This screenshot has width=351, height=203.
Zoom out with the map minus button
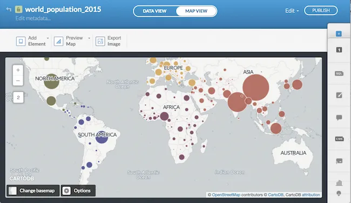tap(18, 80)
